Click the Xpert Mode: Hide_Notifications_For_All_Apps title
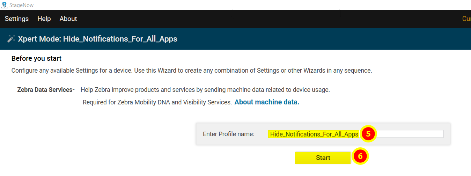Image resolution: width=471 pixels, height=176 pixels. [97, 39]
